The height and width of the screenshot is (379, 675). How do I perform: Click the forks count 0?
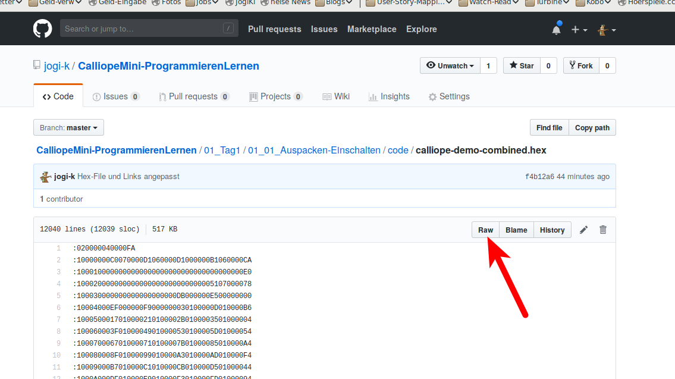click(x=607, y=65)
